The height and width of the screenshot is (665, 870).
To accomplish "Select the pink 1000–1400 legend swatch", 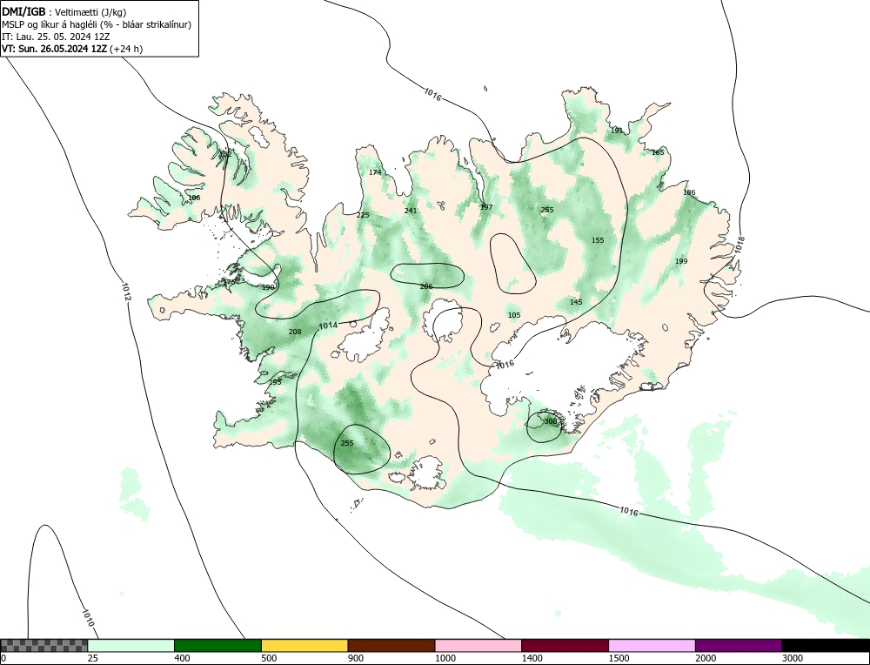I will (x=478, y=646).
